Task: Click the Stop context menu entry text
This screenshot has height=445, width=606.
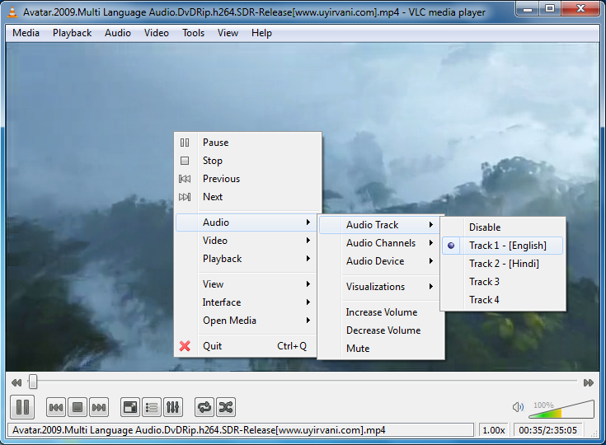Action: coord(213,161)
